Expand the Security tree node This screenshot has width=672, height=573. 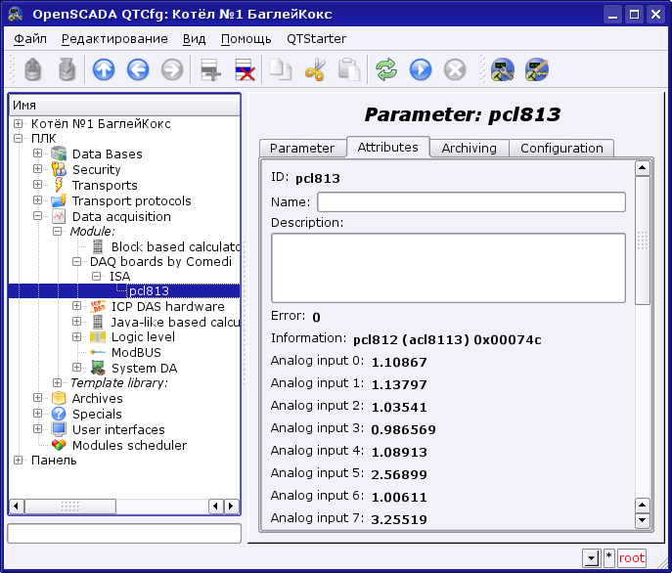coord(37,169)
